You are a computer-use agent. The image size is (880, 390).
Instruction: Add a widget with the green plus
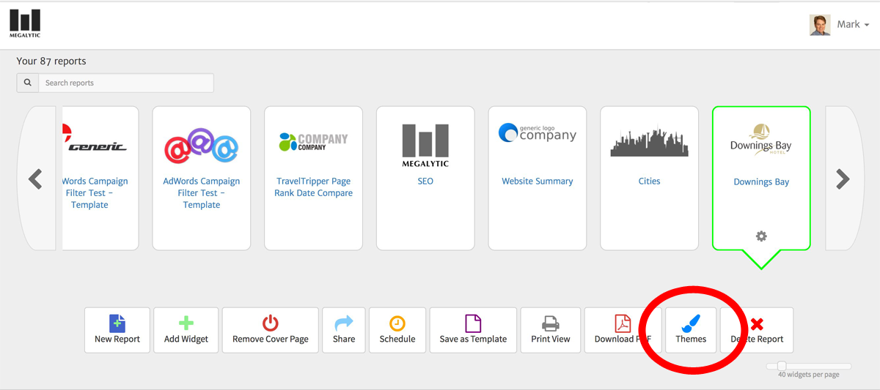click(x=186, y=330)
